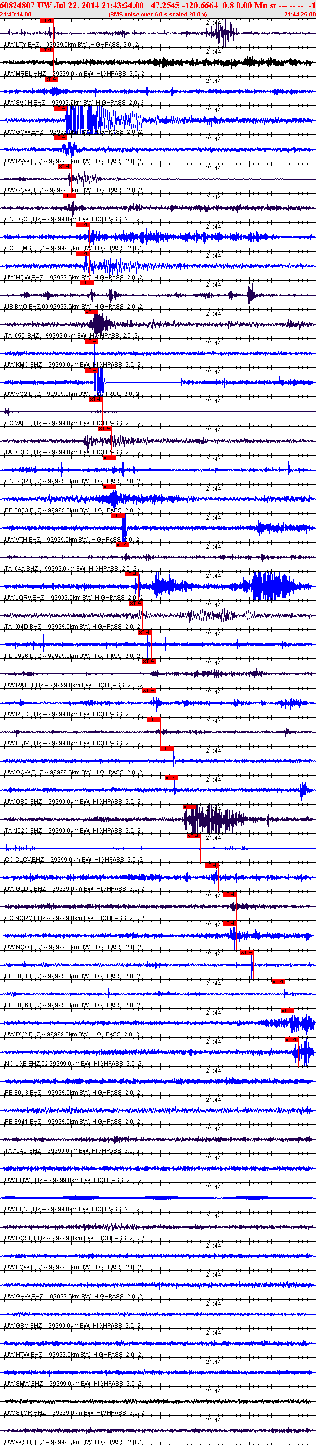Select the UW RVW EHZ station label
The width and height of the screenshot is (316, 1445).
click(72, 161)
